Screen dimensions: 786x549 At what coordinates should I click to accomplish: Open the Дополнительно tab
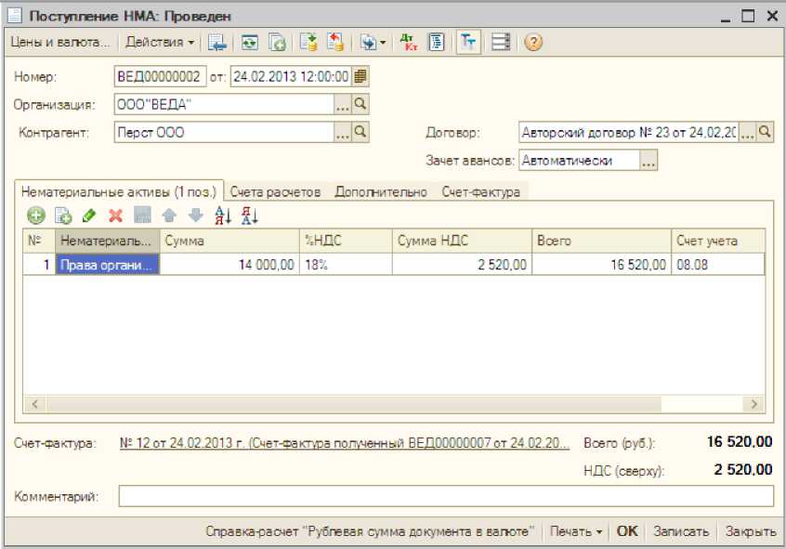pyautogui.click(x=381, y=191)
